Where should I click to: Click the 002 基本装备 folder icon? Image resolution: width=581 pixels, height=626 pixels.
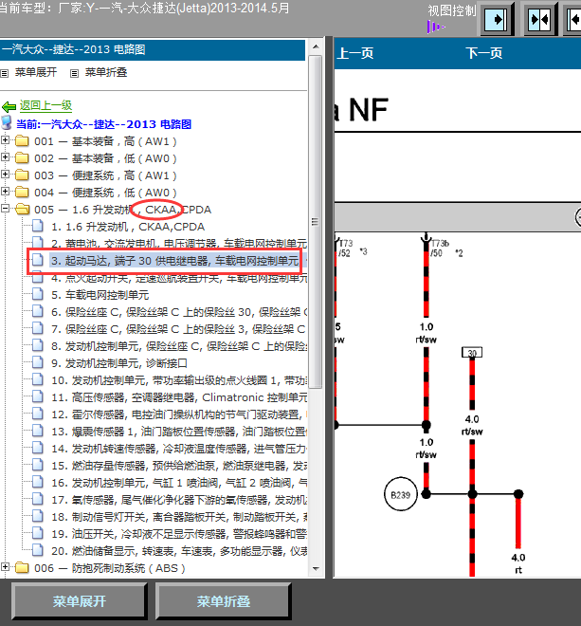(x=22, y=158)
